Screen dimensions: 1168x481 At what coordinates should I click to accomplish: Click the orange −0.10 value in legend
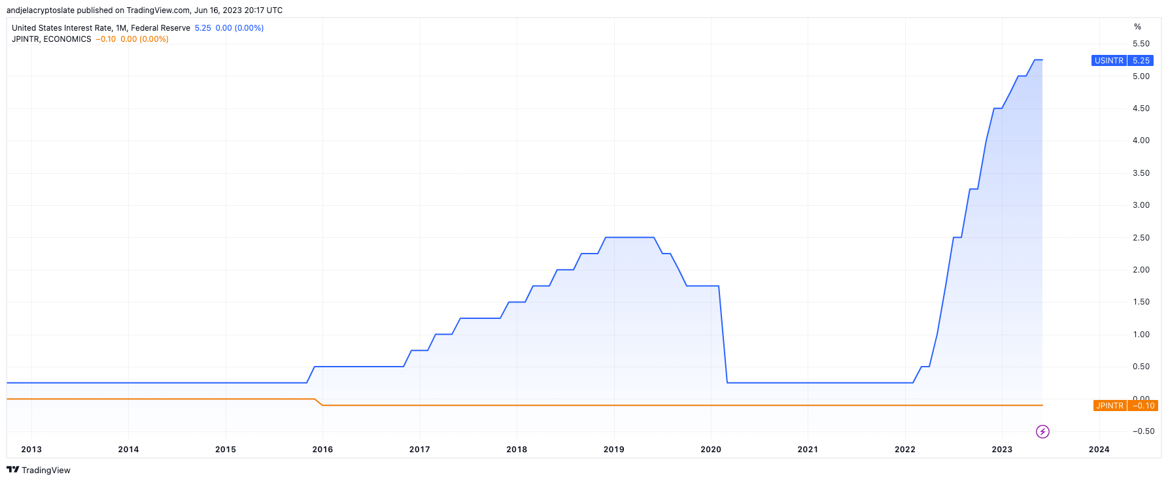(x=106, y=39)
